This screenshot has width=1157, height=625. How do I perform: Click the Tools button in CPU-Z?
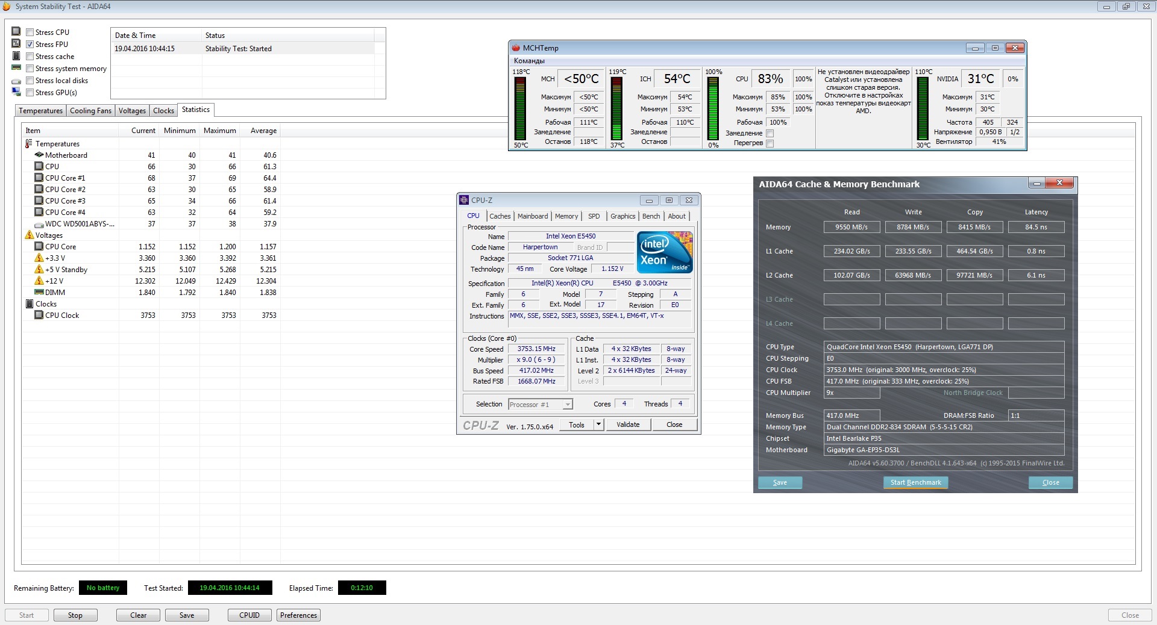577,424
